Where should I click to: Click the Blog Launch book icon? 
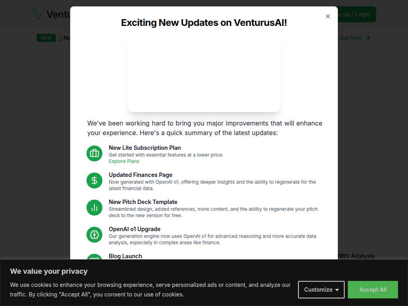[94, 257]
